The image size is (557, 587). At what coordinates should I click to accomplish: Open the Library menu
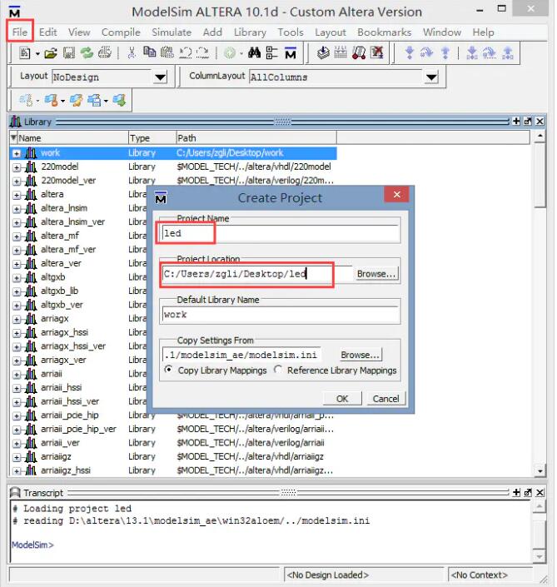click(250, 32)
